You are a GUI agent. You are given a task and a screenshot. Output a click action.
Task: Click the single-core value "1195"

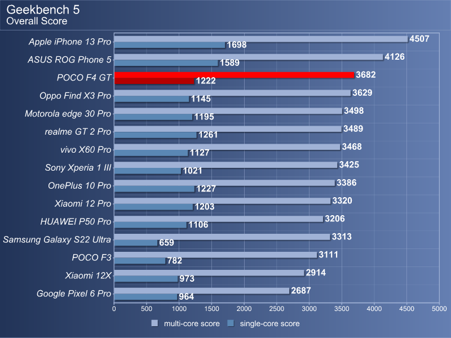[204, 117]
